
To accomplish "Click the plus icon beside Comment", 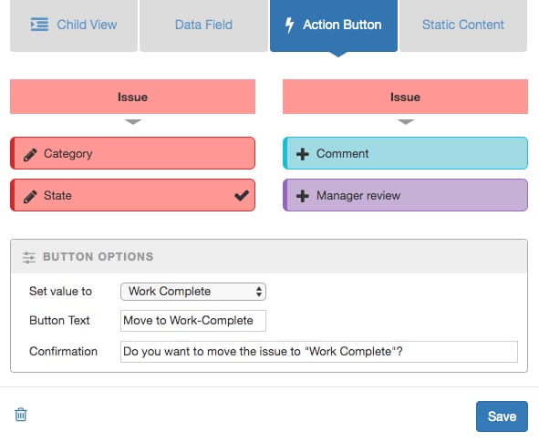I will pos(303,154).
